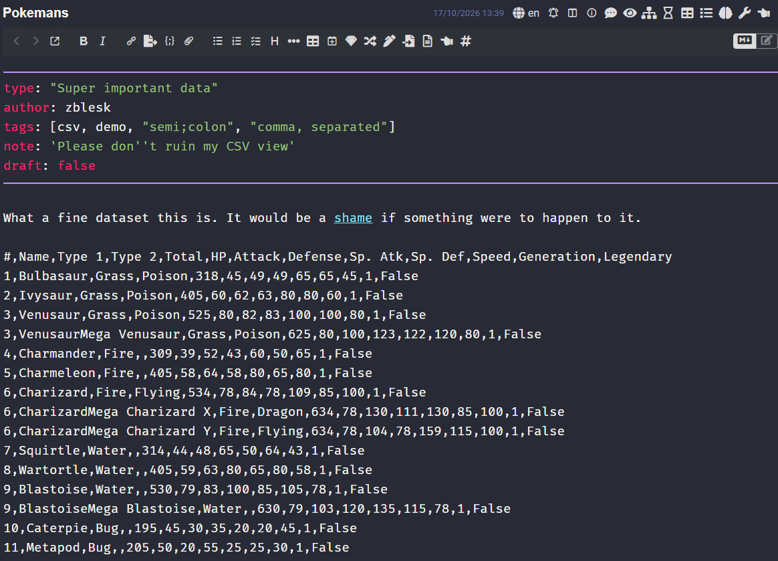778x561 pixels.
Task: Attach a file with paperclip icon
Action: pyautogui.click(x=188, y=41)
